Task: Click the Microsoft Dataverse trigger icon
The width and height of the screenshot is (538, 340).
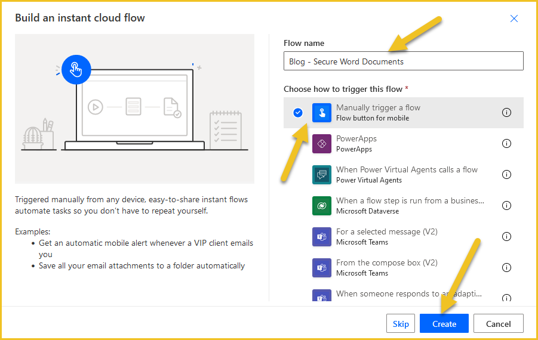Action: click(x=322, y=206)
